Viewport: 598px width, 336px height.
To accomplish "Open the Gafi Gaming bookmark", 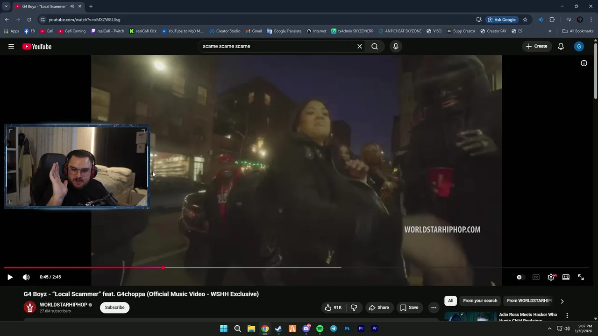I will (x=72, y=31).
